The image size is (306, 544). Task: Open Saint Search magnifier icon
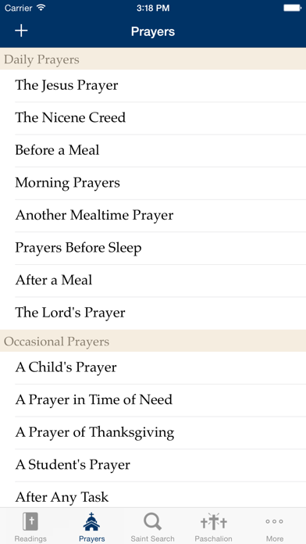point(152,522)
